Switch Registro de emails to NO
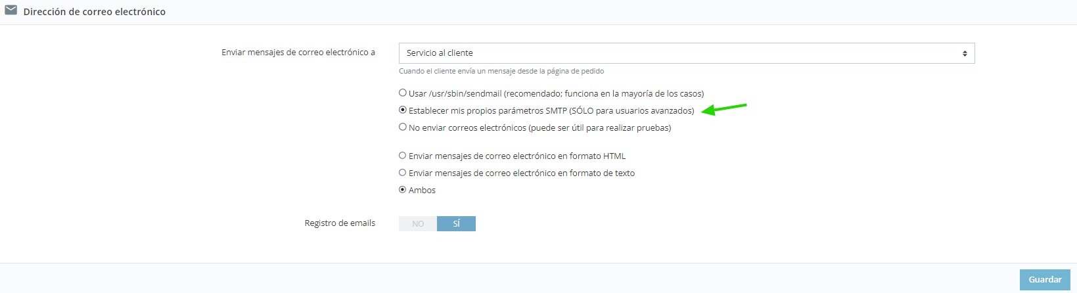Viewport: 1077px width, 293px height. click(418, 224)
